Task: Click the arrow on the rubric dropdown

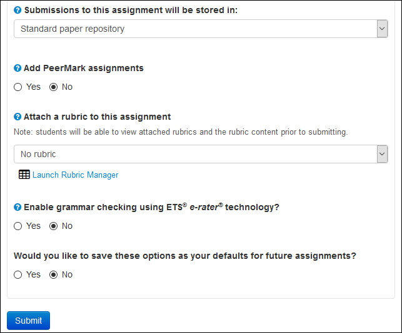Action: tap(381, 154)
